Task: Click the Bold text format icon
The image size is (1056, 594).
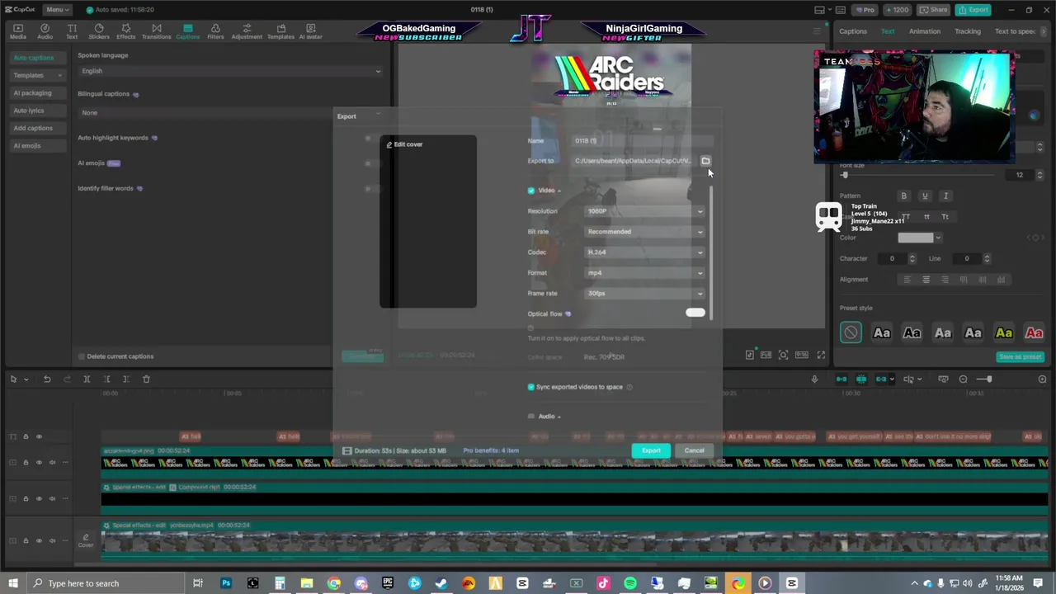Action: coord(903,196)
